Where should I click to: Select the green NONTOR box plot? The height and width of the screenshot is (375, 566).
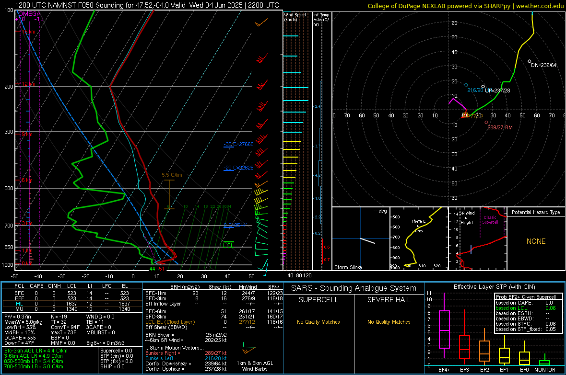(x=545, y=361)
